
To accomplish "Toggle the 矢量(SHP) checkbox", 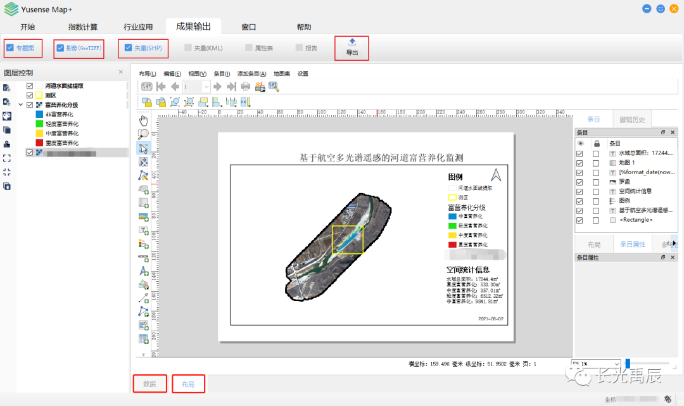I will [129, 48].
